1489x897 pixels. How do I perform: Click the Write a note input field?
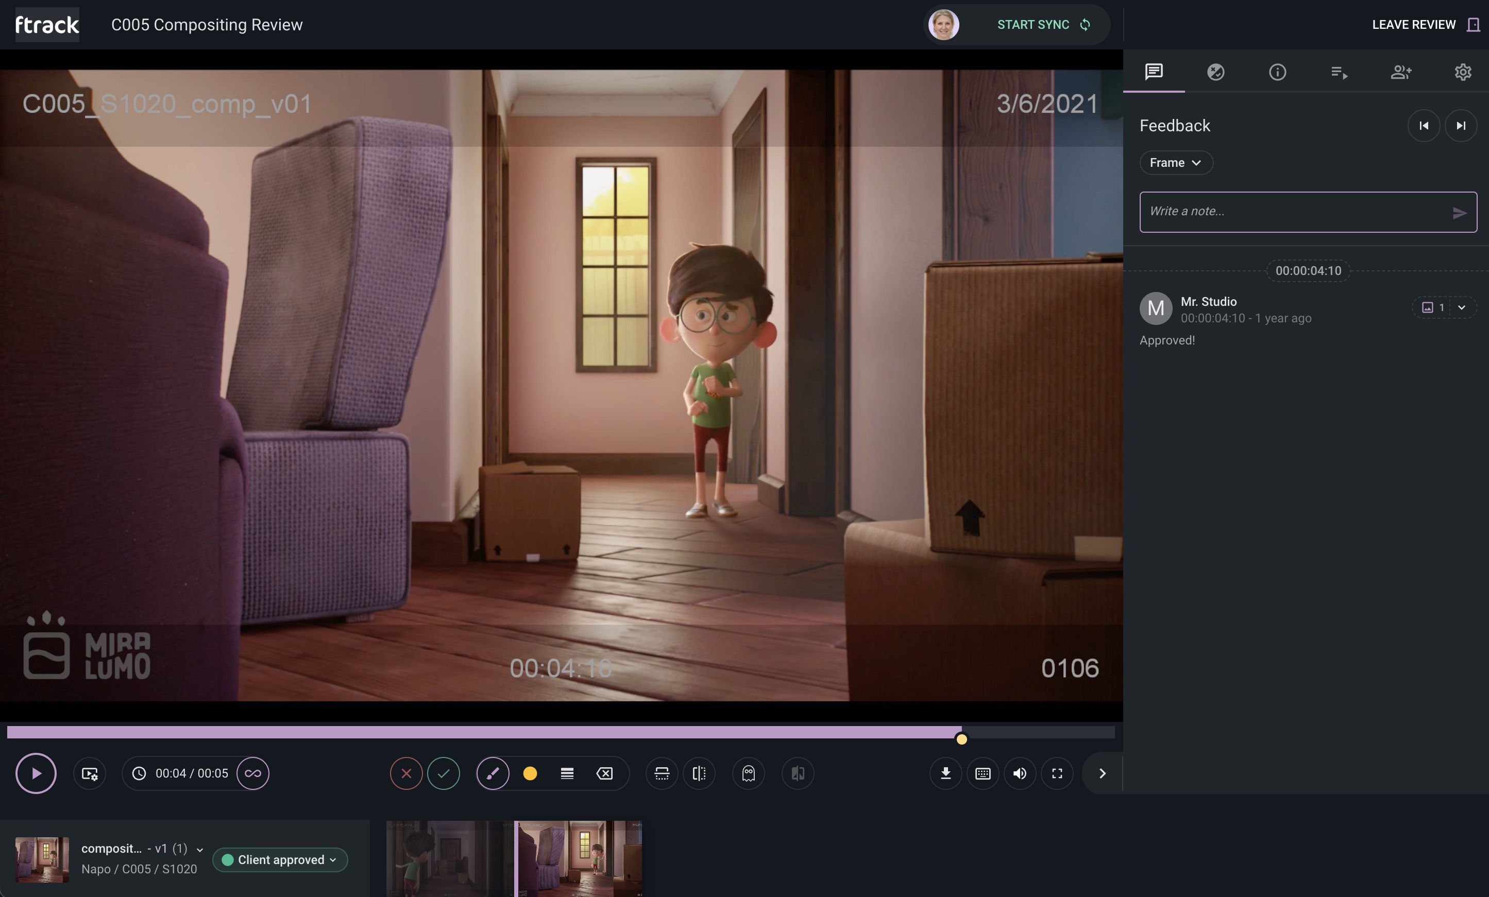(x=1308, y=212)
